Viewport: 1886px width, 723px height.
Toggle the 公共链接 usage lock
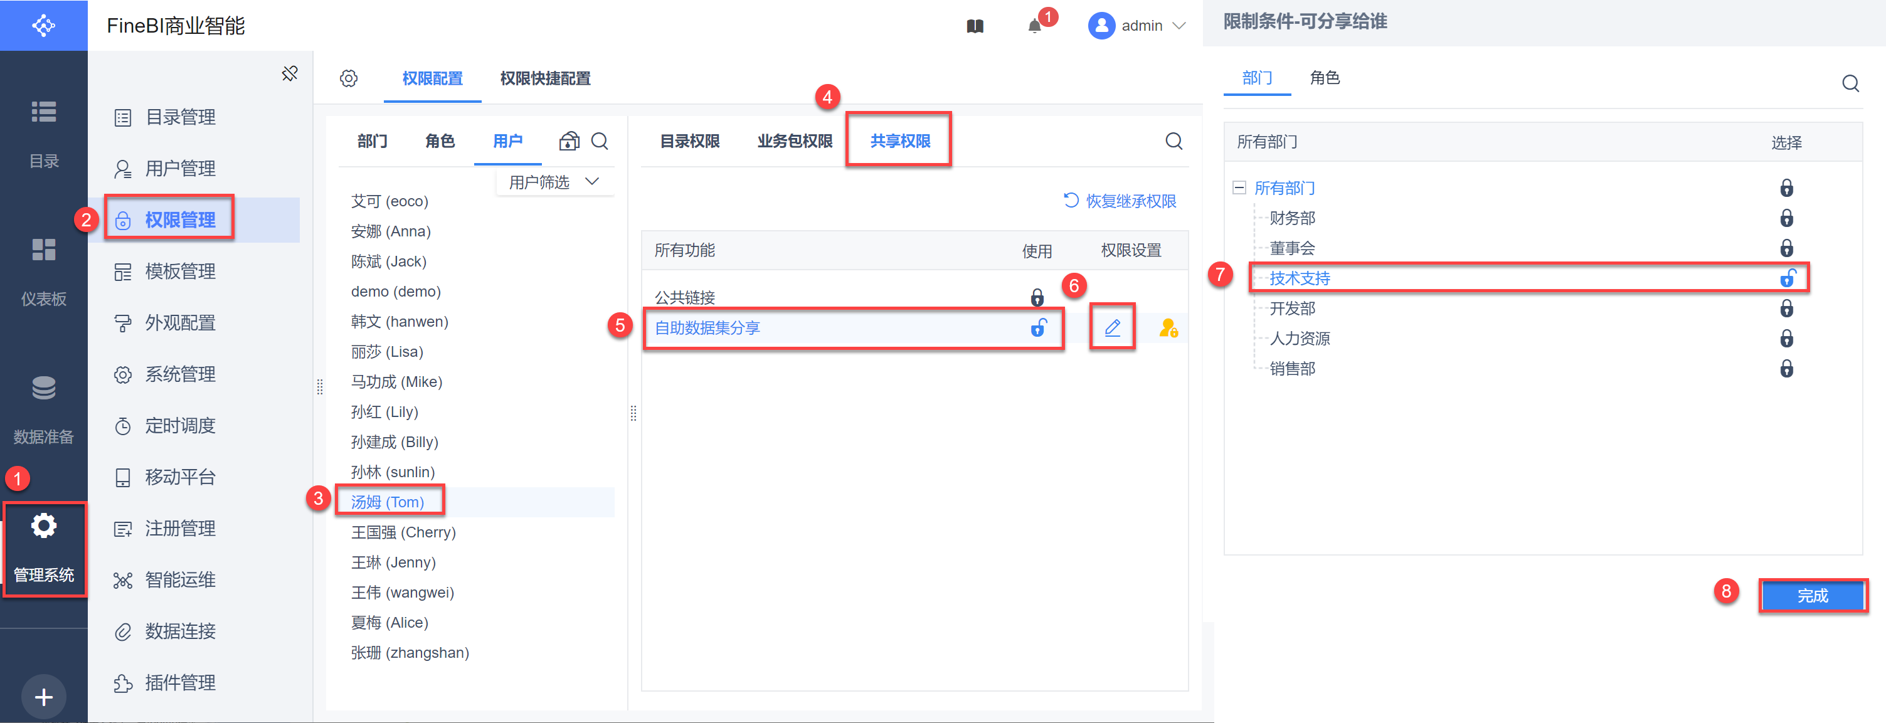click(1037, 297)
